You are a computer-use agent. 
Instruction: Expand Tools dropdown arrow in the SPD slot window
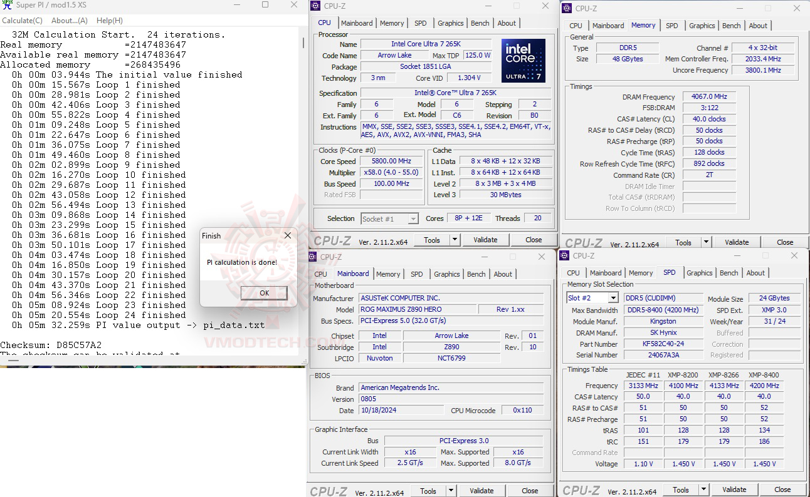coord(704,489)
